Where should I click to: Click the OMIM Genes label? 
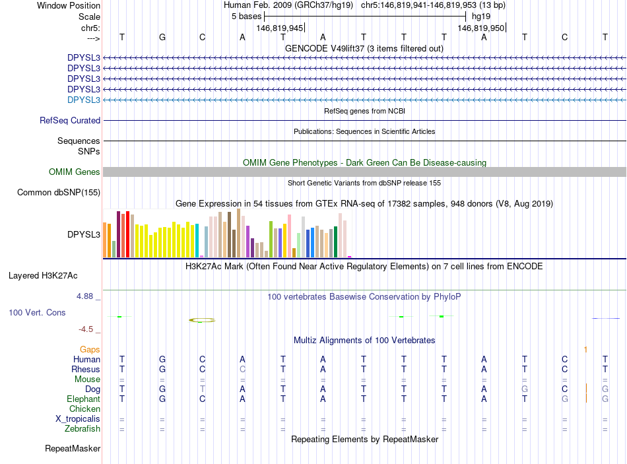click(75, 172)
